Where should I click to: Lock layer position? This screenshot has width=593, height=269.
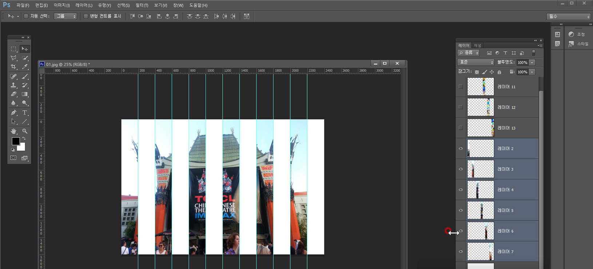[492, 72]
